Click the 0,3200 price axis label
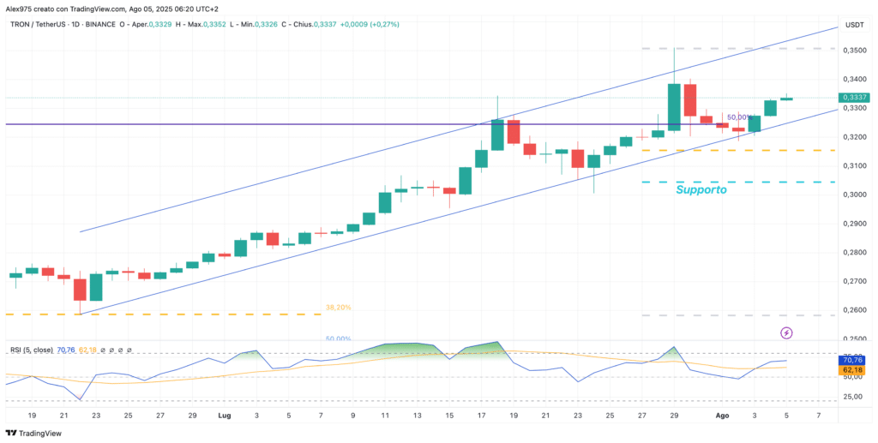This screenshot has height=443, width=878. point(857,137)
